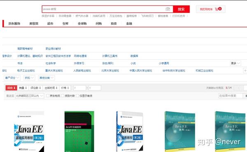Open the green JavaEE基础教程 book cover

click(79, 132)
